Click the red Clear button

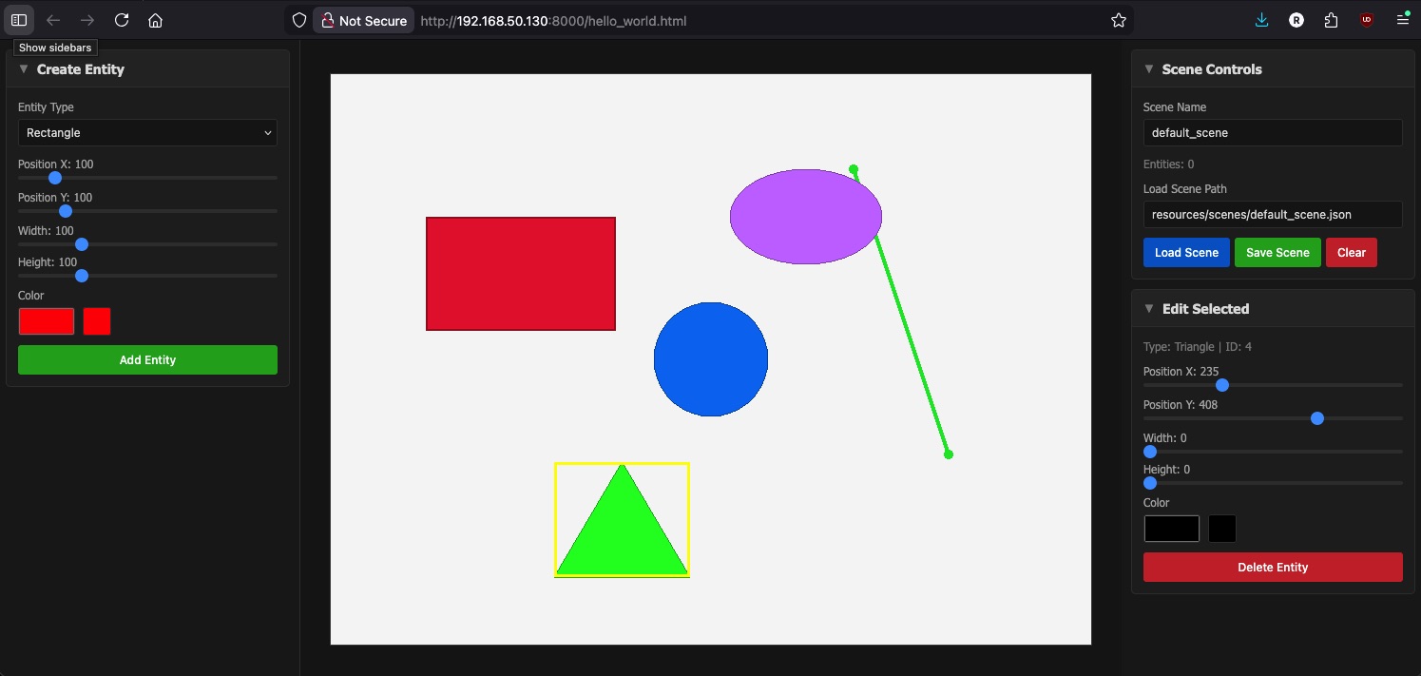click(1352, 253)
